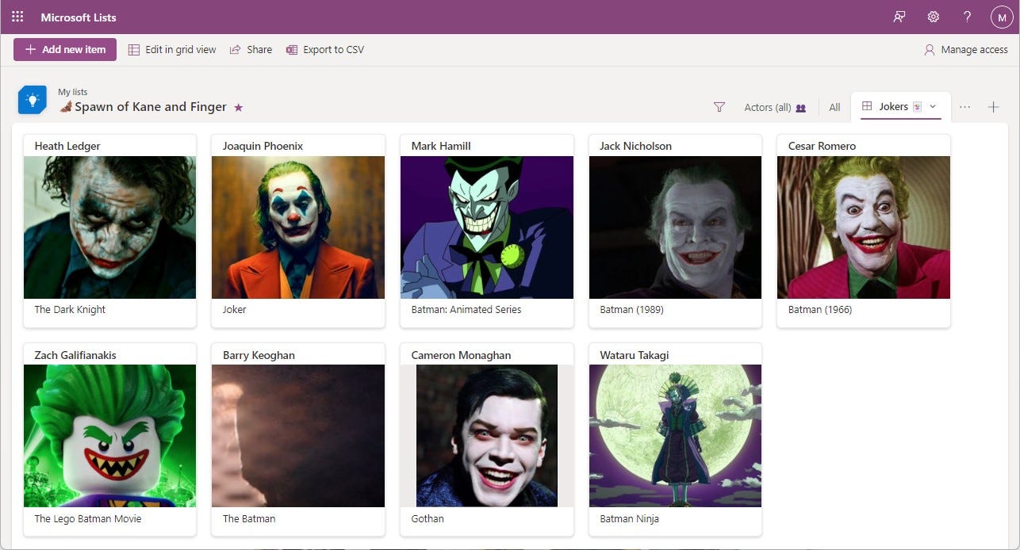Open Wataru Takagi card image

pos(675,436)
